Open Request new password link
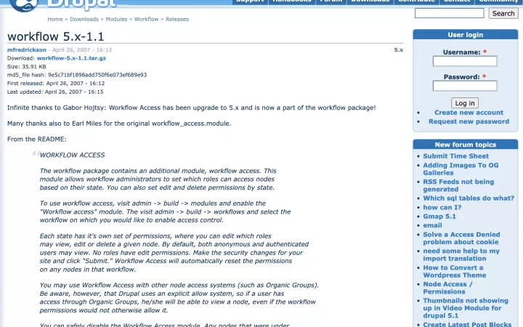Screen dimensions: 523x327 469,121
